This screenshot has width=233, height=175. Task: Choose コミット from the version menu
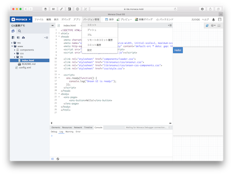pos(100,25)
